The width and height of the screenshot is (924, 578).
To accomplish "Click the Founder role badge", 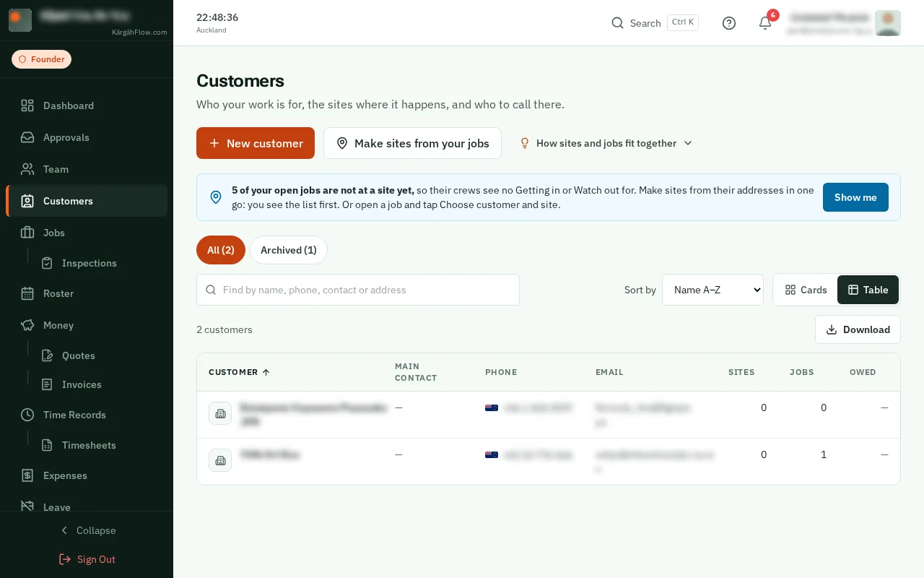I will [41, 59].
